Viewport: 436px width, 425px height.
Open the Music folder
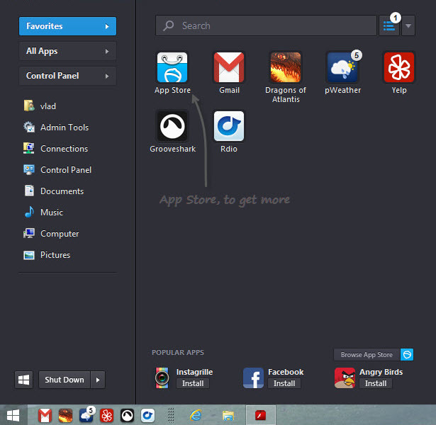tap(43, 212)
